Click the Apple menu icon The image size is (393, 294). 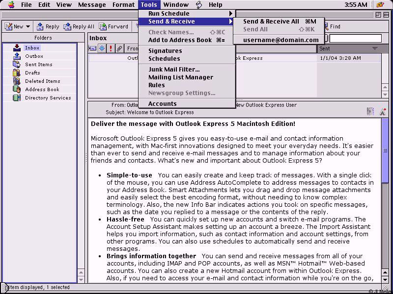11,5
